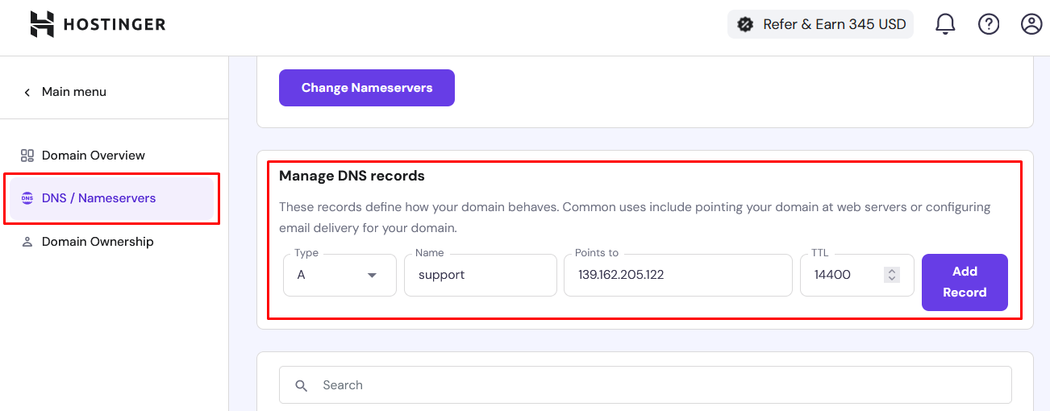This screenshot has width=1050, height=411.
Task: Open the user profile icon
Action: (x=1031, y=24)
